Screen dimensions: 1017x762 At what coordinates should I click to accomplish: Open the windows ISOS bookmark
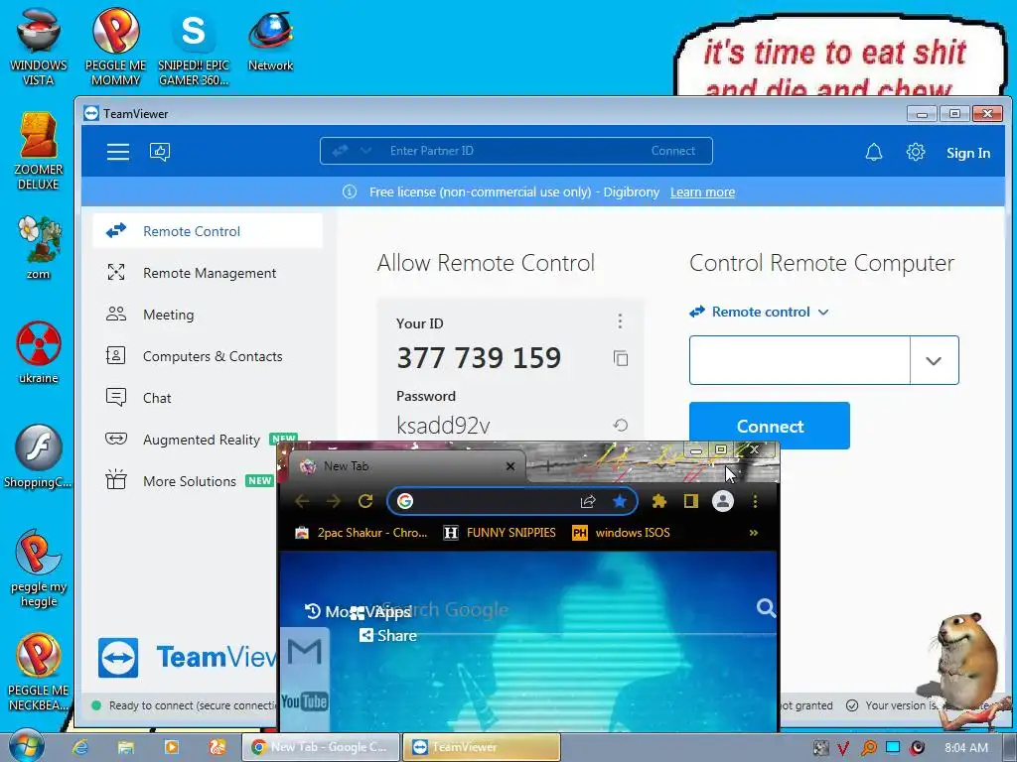[x=621, y=533]
